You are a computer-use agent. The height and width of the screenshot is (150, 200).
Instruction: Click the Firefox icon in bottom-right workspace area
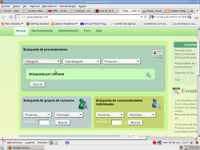click(x=181, y=148)
